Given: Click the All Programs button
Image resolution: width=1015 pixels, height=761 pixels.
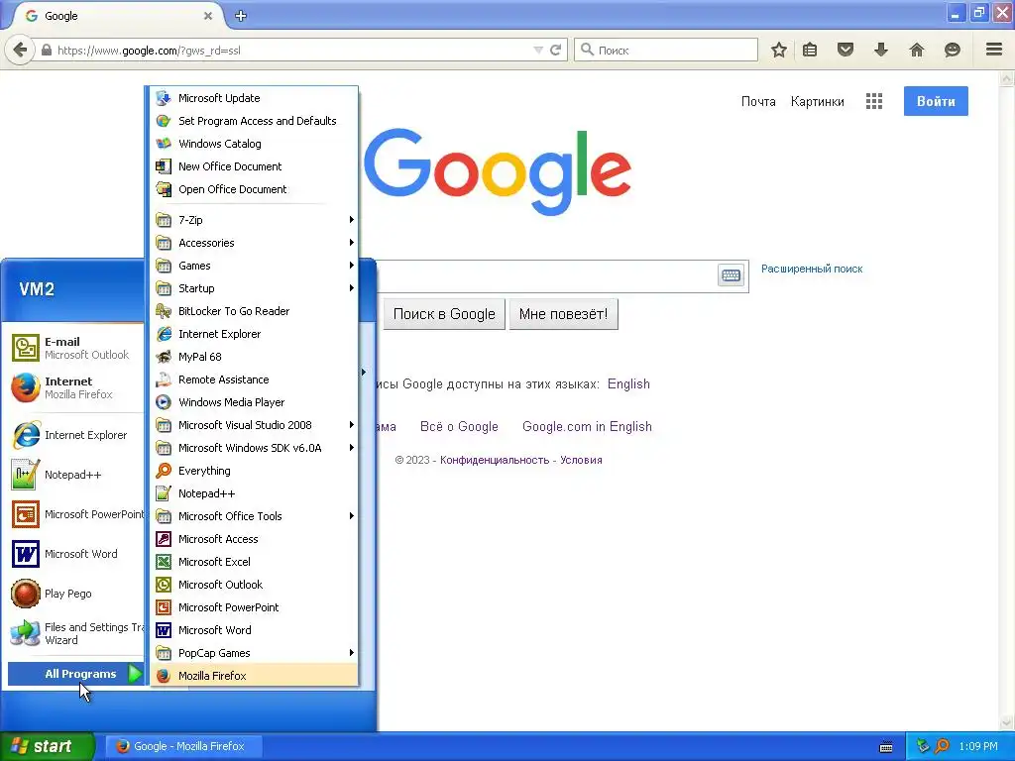Looking at the screenshot, I should pyautogui.click(x=75, y=674).
